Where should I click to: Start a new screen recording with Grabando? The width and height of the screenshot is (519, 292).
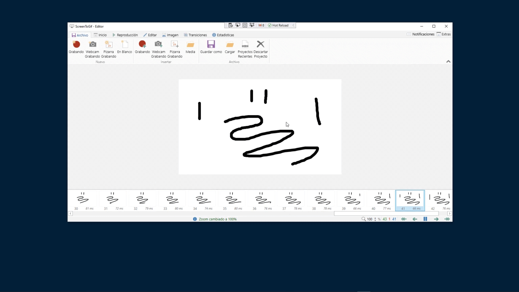pos(76,47)
